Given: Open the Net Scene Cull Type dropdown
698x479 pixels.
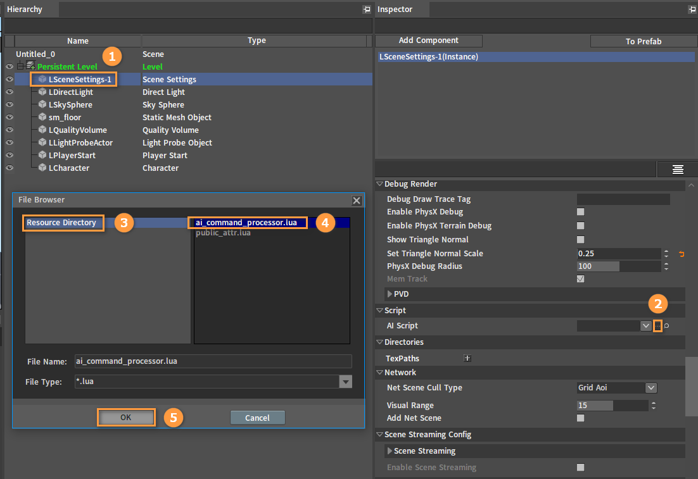Looking at the screenshot, I should click(651, 388).
